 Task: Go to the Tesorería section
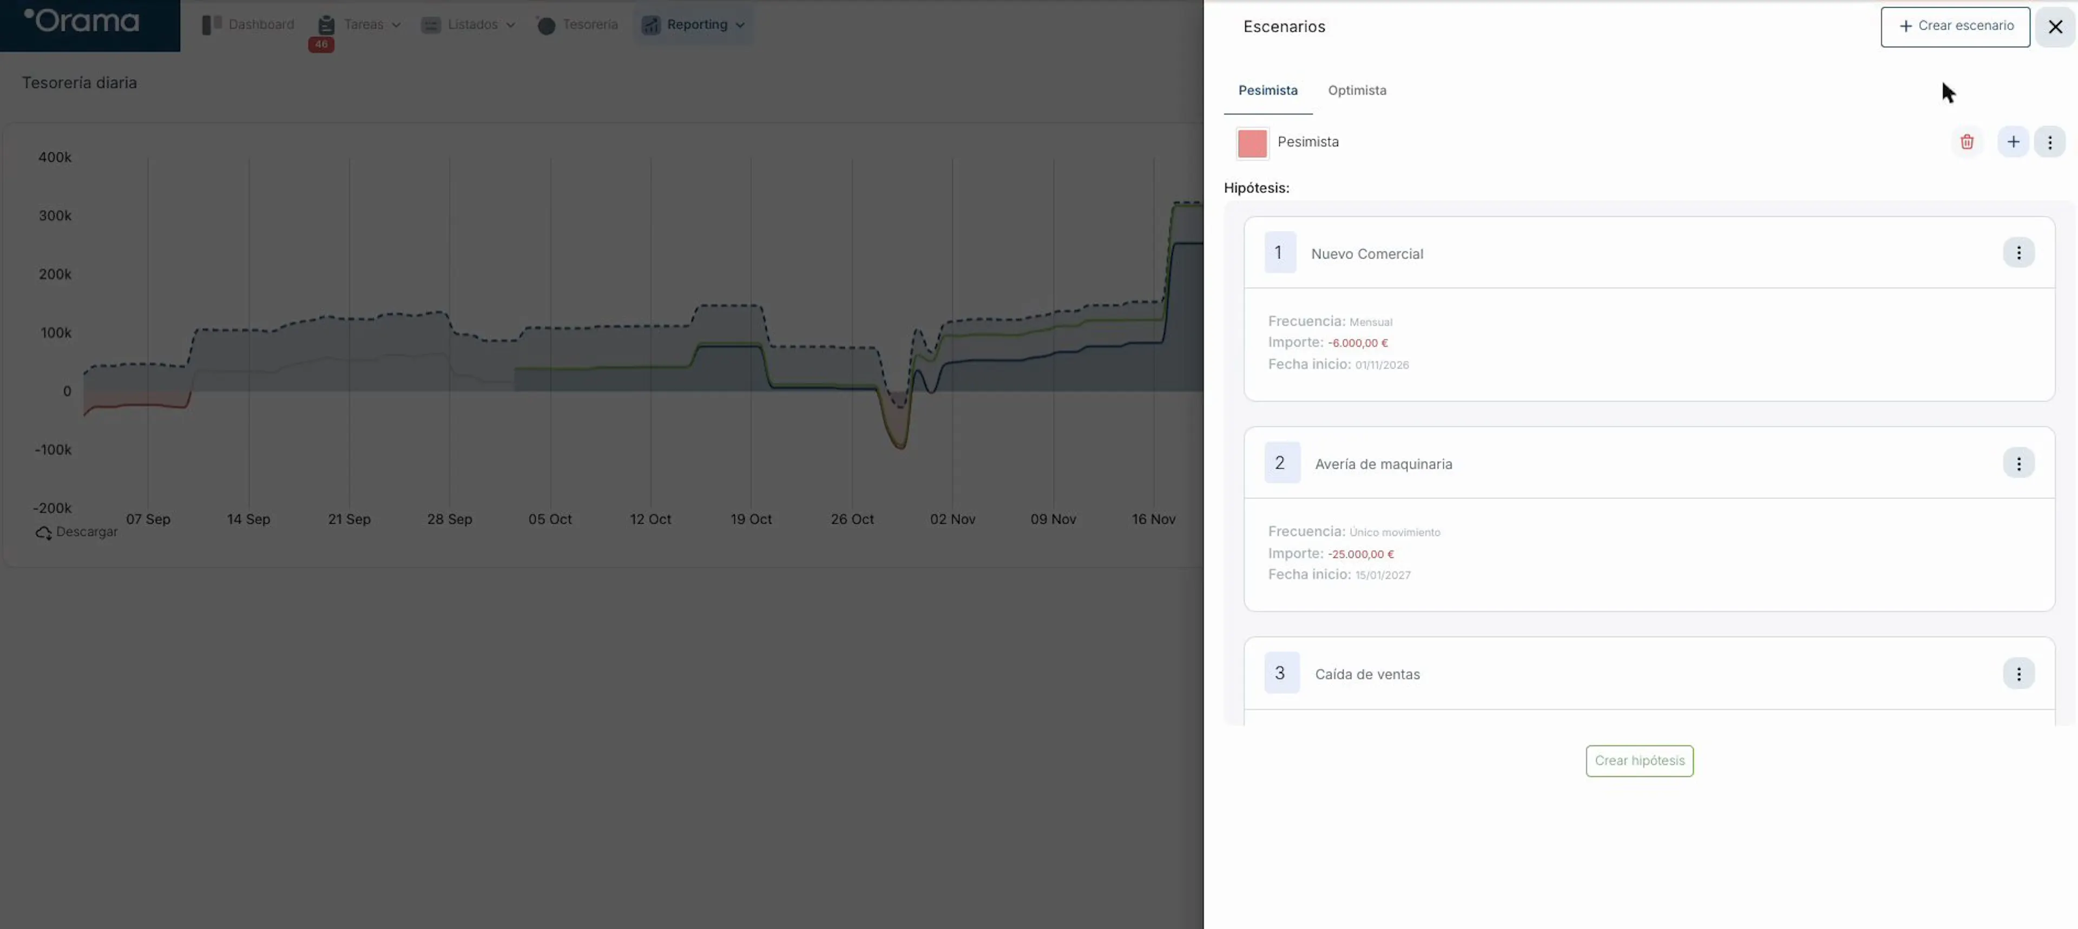point(577,25)
